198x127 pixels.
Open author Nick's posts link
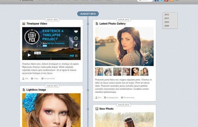[x=27, y=78]
